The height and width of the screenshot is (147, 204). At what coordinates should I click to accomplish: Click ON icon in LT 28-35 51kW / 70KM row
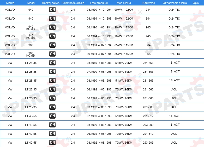click(52, 63)
